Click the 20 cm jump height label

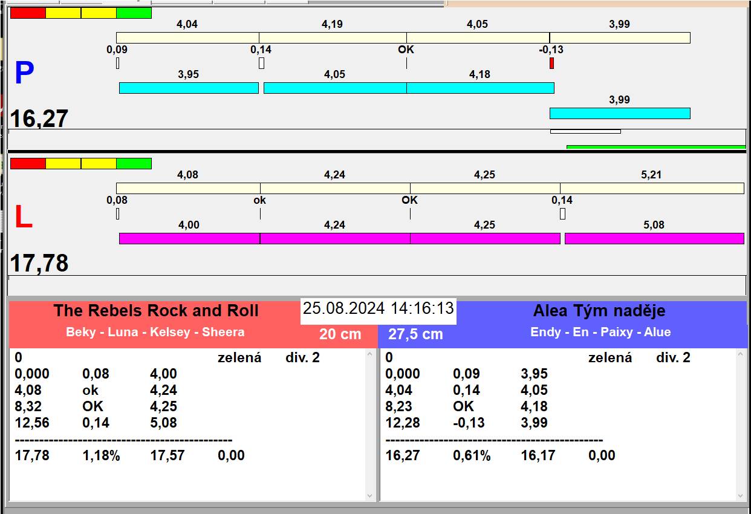[x=340, y=334]
